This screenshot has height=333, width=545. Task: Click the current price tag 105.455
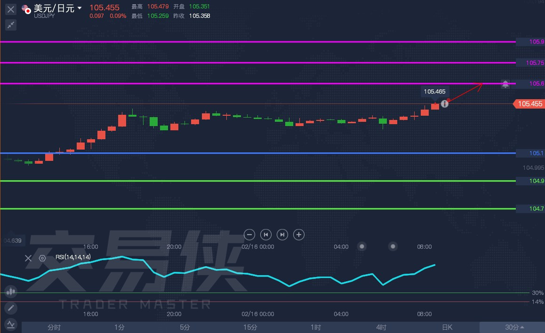(x=529, y=104)
